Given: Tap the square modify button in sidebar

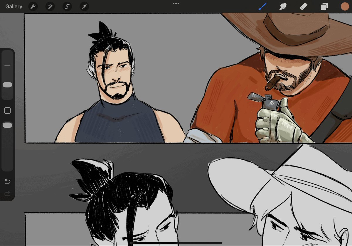Looking at the screenshot, I should point(7,110).
